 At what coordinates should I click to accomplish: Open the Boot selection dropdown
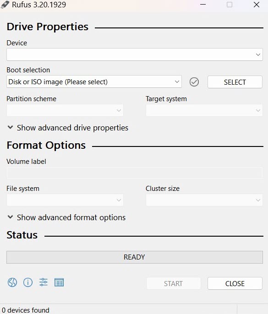point(94,81)
